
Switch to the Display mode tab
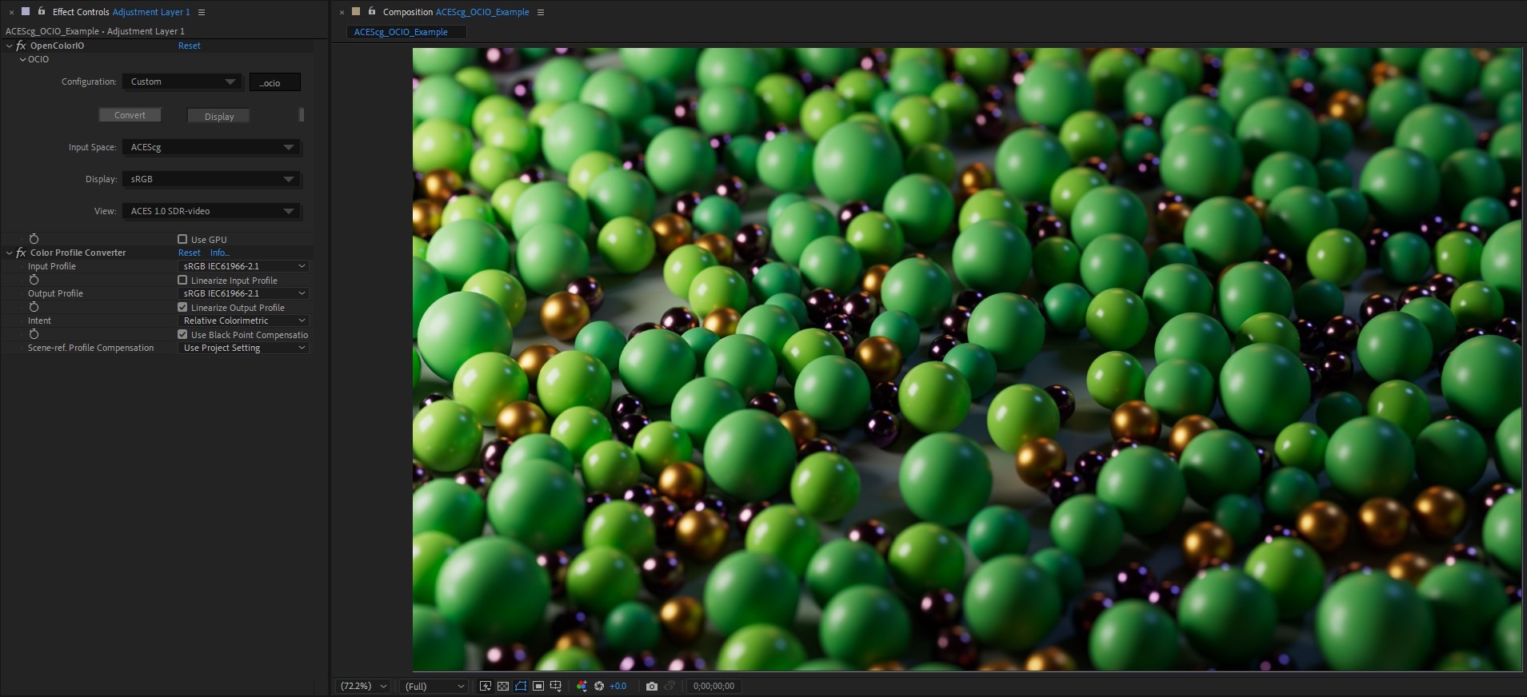pyautogui.click(x=218, y=116)
